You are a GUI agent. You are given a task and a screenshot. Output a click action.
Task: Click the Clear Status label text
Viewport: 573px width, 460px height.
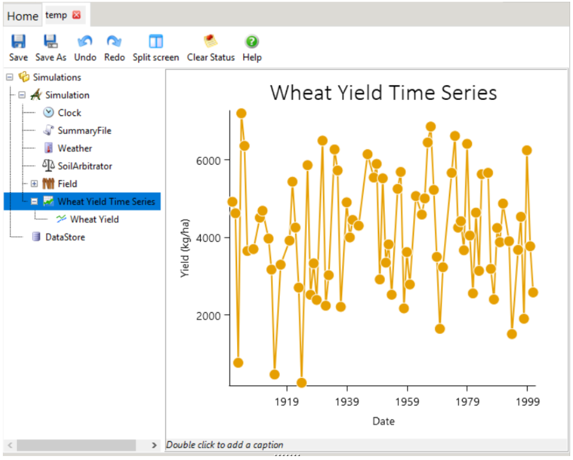pos(211,58)
